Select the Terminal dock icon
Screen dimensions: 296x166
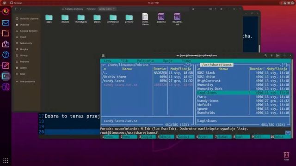click(6, 76)
